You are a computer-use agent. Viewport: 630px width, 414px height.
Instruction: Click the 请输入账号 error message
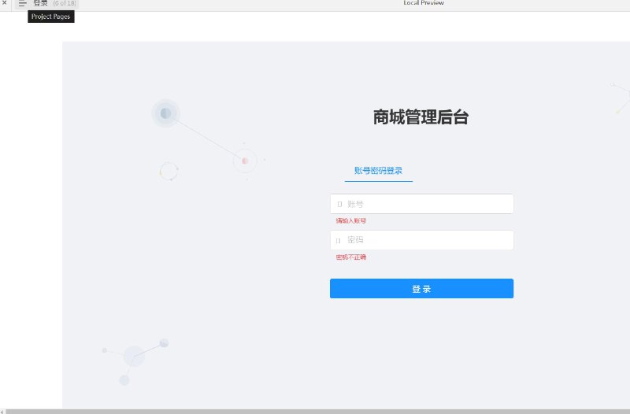350,221
